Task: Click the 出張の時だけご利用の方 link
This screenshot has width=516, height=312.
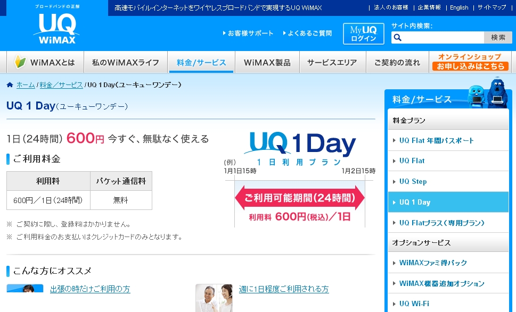Action: point(90,289)
